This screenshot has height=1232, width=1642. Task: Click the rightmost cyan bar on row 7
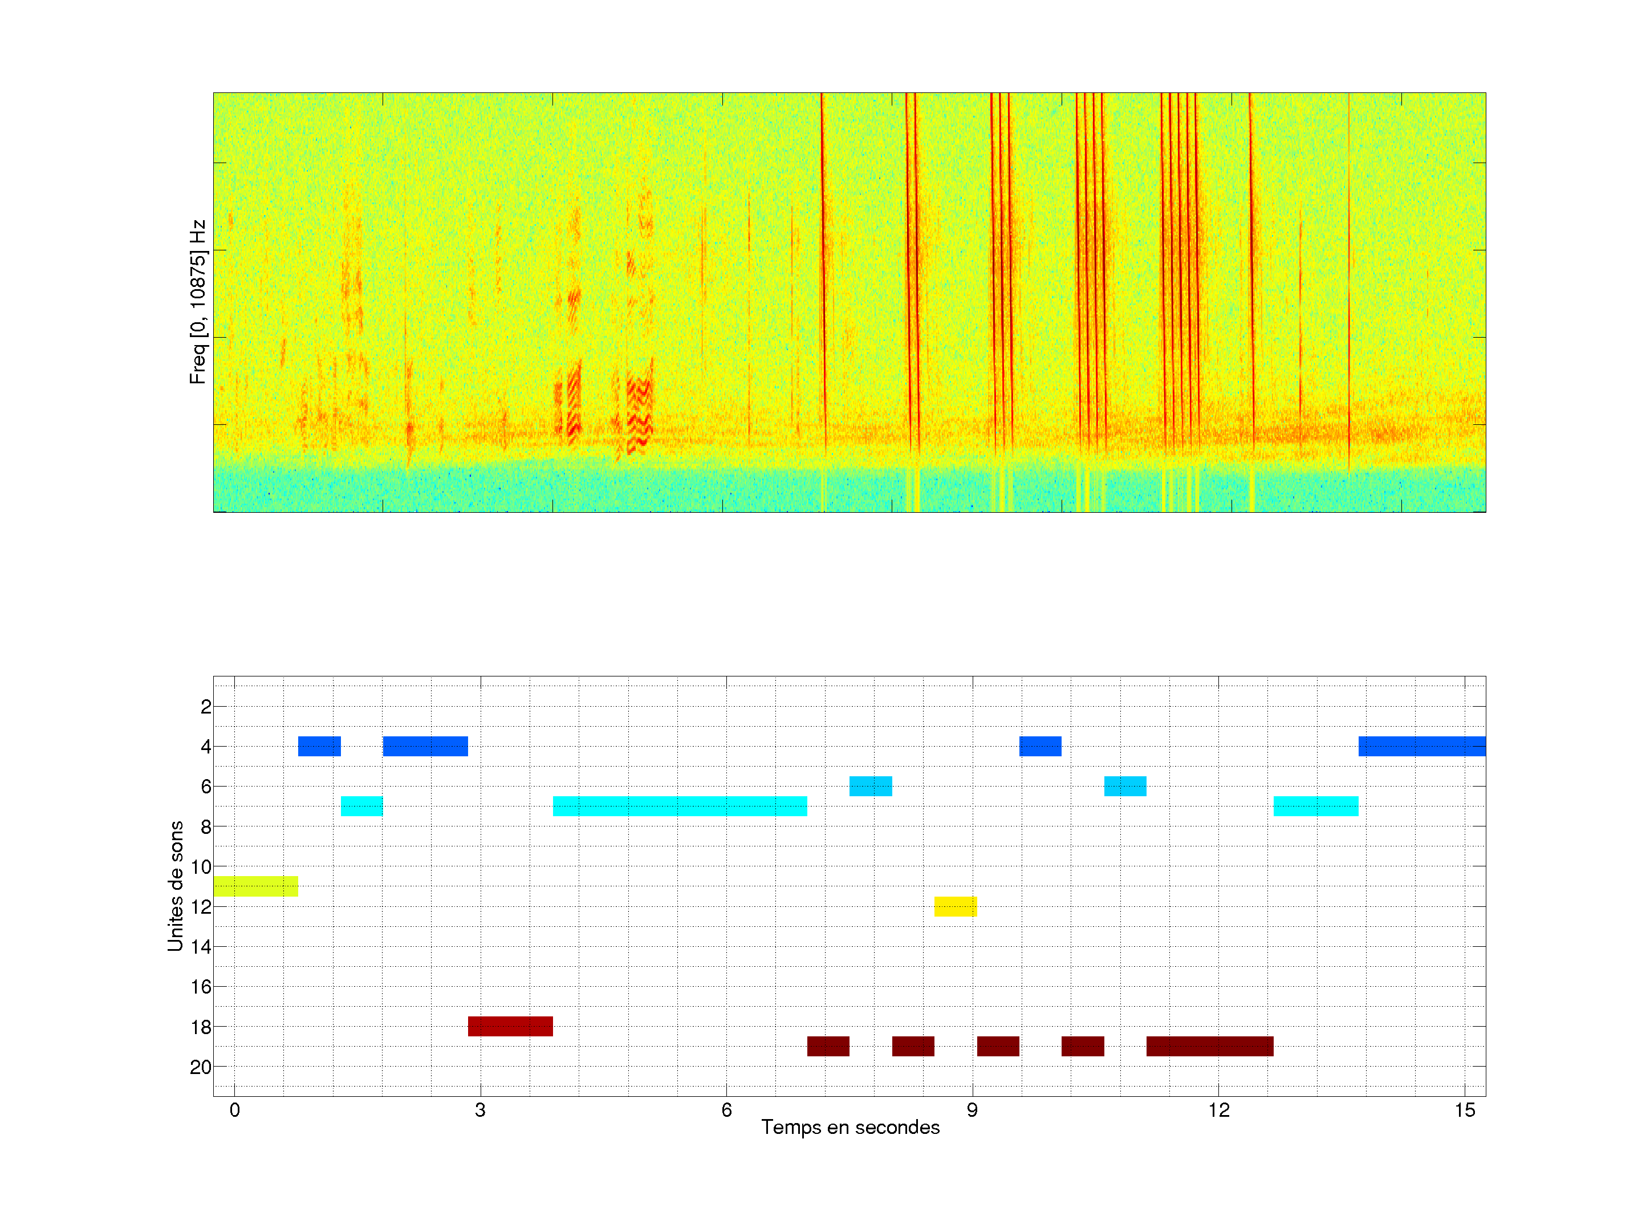[x=1315, y=806]
